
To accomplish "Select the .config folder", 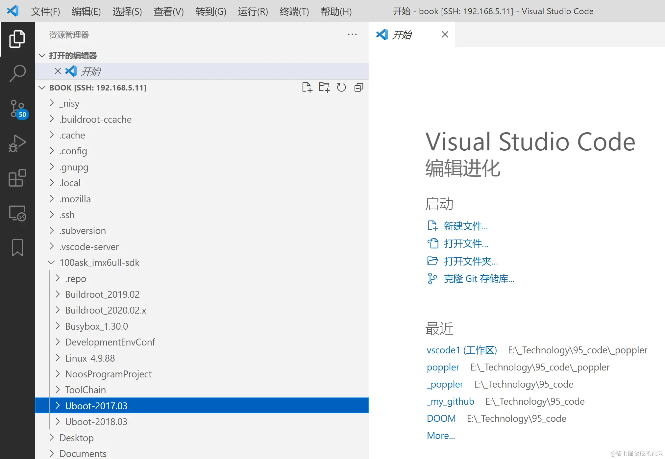I will pyautogui.click(x=202, y=151).
